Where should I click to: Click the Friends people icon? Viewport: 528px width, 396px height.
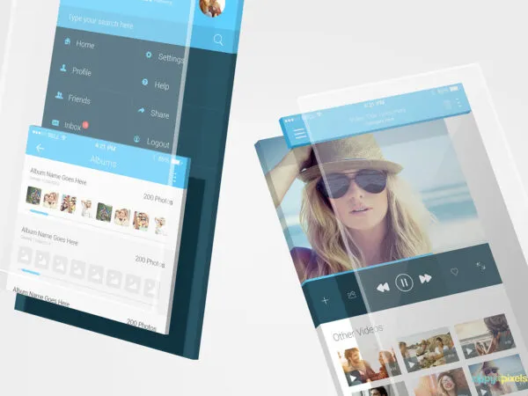59,95
